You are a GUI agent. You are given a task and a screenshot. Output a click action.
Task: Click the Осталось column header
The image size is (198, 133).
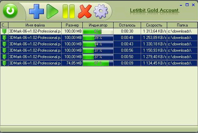pyautogui.click(x=127, y=25)
